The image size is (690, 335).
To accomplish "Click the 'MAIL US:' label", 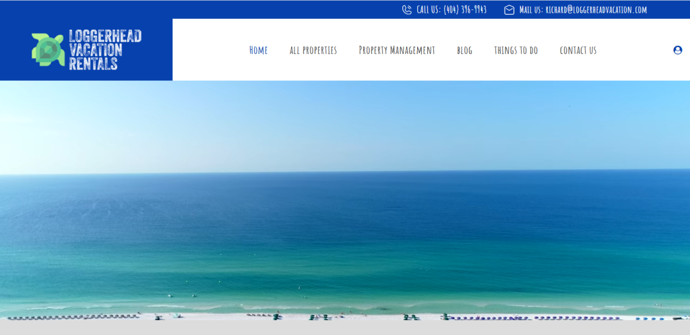I will point(531,9).
